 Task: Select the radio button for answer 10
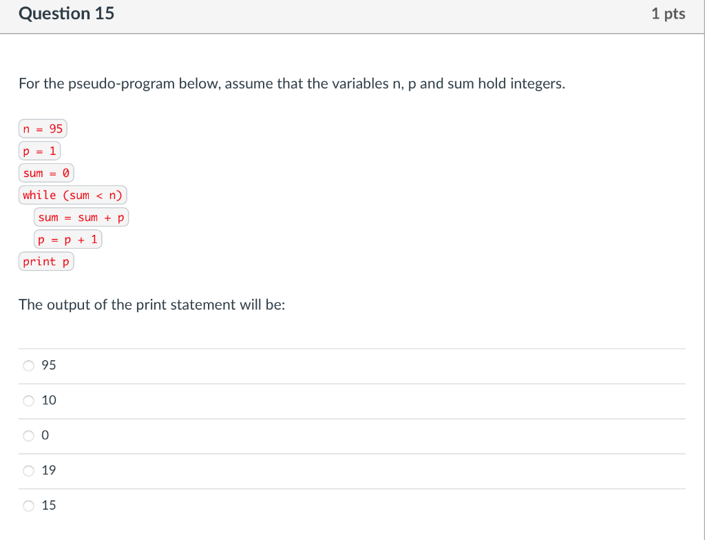pyautogui.click(x=28, y=400)
